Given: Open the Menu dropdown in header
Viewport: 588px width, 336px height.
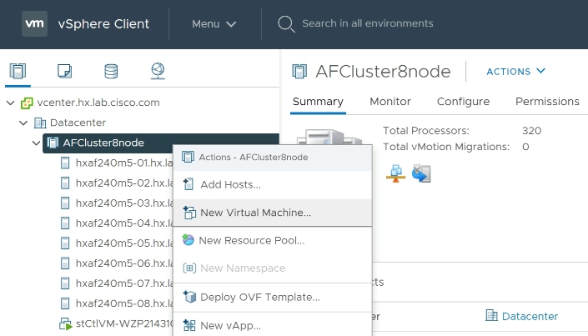Looking at the screenshot, I should (214, 24).
